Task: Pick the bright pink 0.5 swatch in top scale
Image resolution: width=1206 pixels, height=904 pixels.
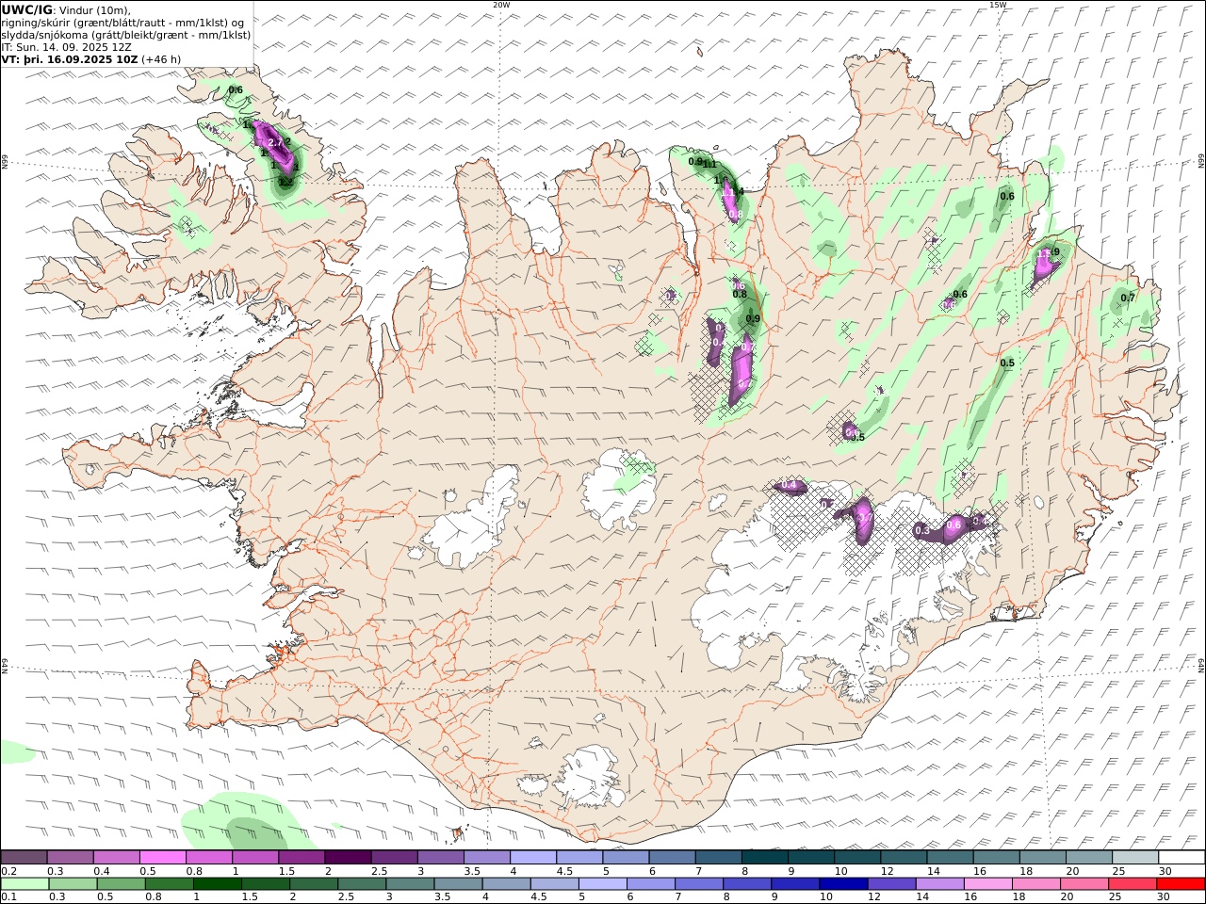Action: pos(163,857)
